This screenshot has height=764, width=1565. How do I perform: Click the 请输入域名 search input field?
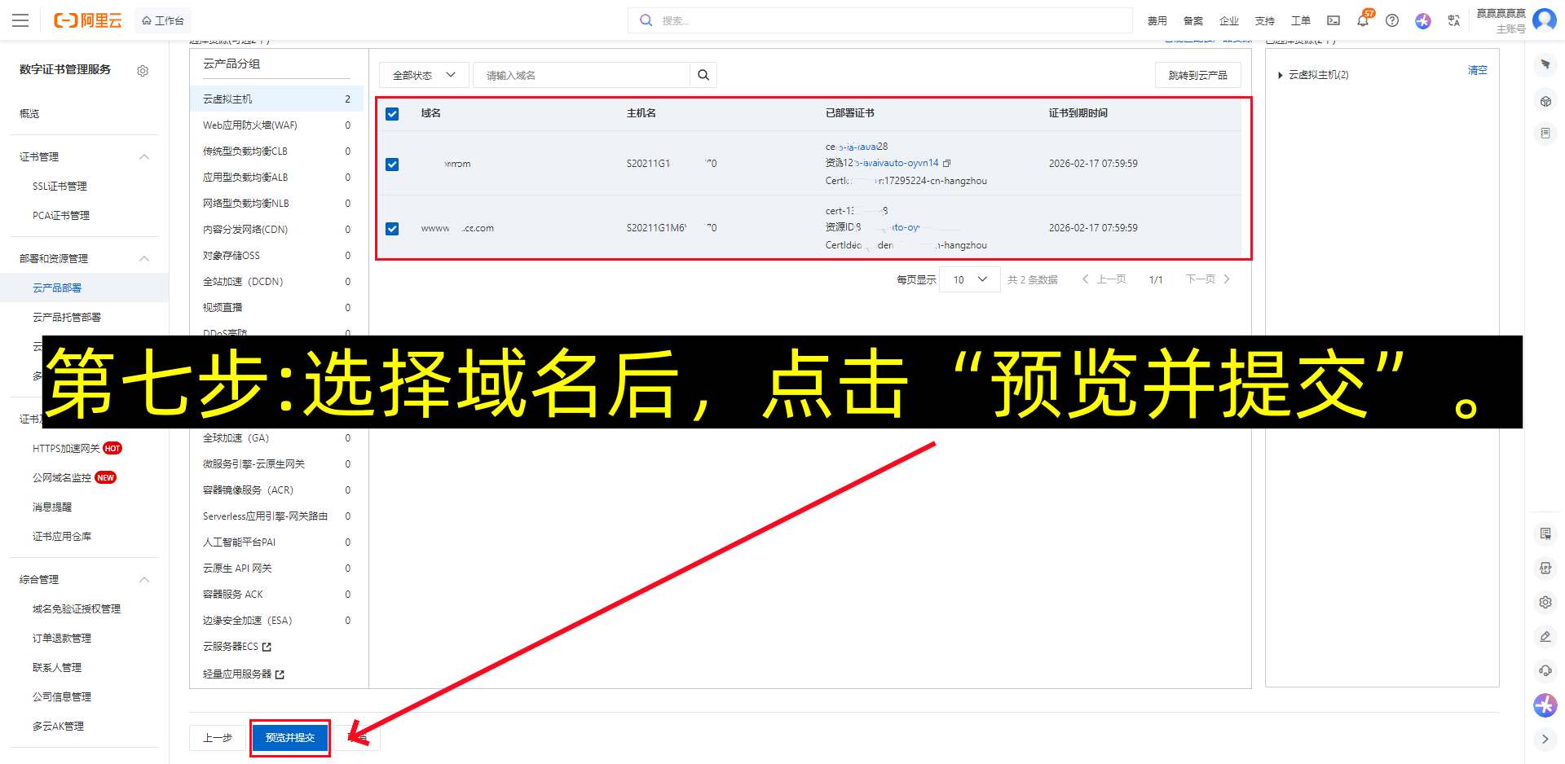click(583, 74)
